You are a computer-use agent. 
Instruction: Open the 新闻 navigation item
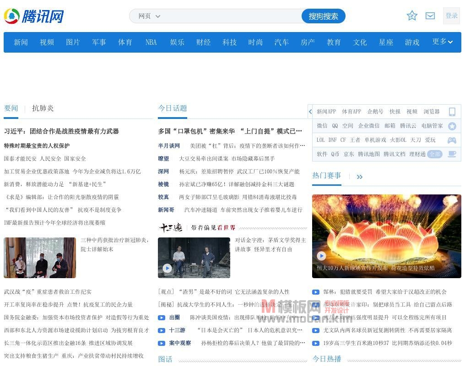[x=21, y=43]
